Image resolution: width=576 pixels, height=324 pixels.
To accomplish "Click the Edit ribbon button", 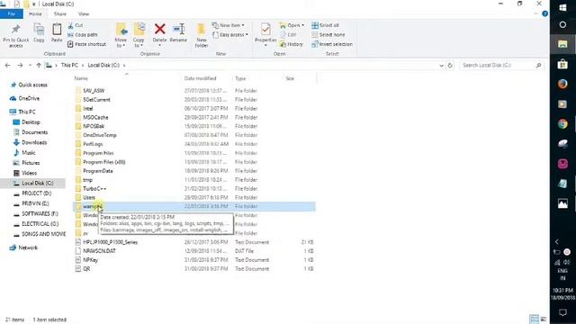I will (288, 34).
